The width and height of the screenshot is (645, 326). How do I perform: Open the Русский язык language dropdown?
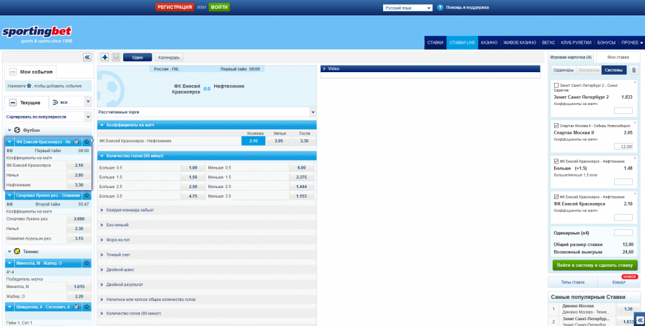pyautogui.click(x=408, y=8)
